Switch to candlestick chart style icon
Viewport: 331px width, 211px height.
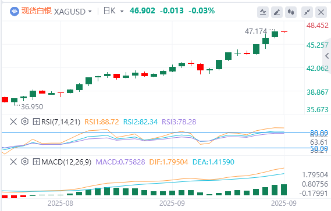[291, 12]
